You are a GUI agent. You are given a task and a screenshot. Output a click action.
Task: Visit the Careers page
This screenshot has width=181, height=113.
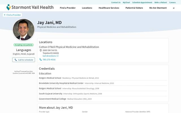pyautogui.click(x=172, y=3)
